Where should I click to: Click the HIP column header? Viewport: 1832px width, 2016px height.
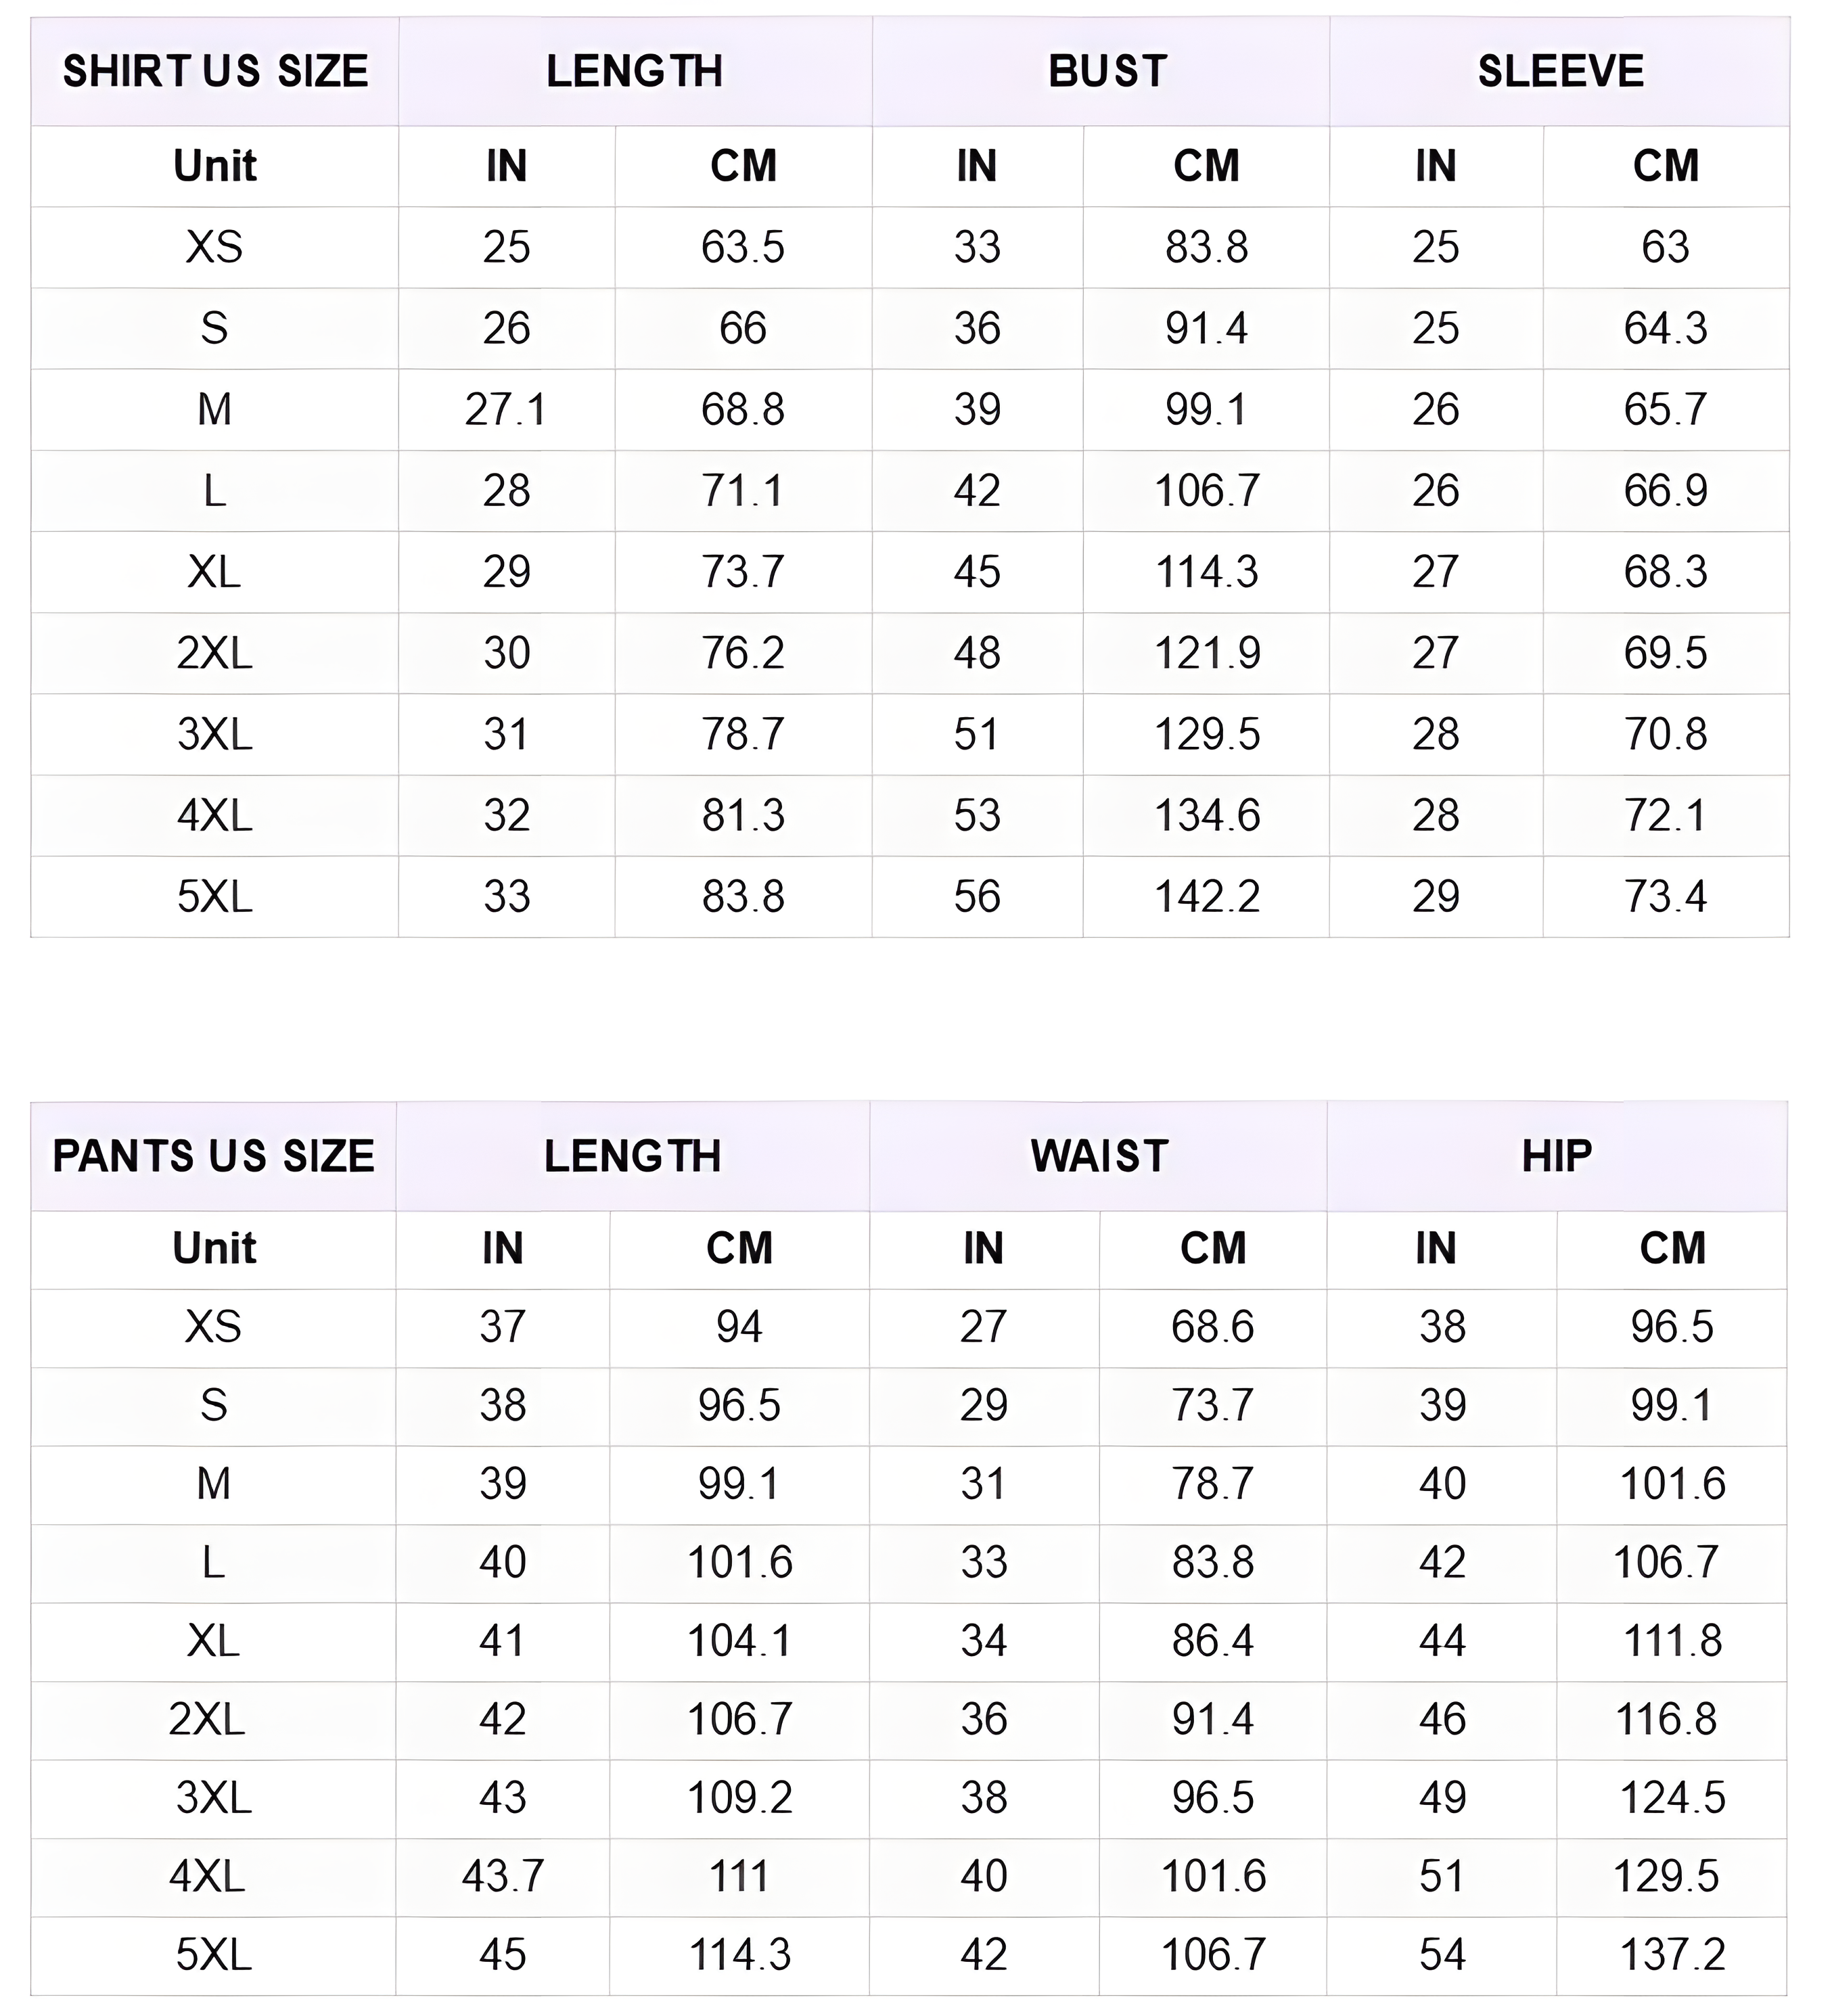click(x=1556, y=1156)
